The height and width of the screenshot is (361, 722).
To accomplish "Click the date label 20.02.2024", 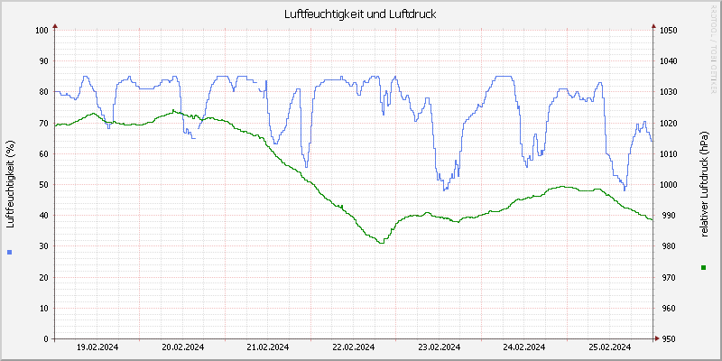I will tap(183, 347).
